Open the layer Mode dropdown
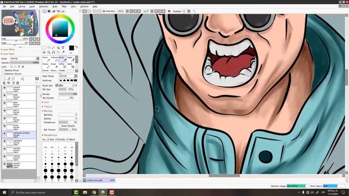 [25, 58]
